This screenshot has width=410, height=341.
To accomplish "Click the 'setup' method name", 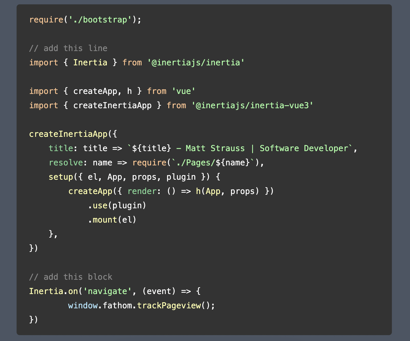I will tap(61, 177).
